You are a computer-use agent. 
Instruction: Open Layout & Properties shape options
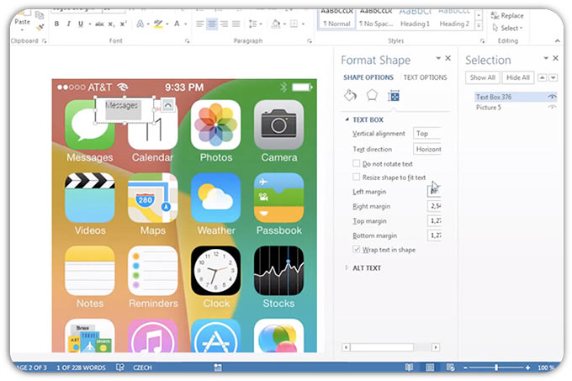coord(394,96)
